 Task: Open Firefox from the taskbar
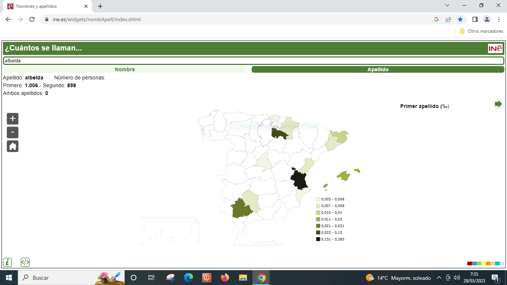point(225,278)
